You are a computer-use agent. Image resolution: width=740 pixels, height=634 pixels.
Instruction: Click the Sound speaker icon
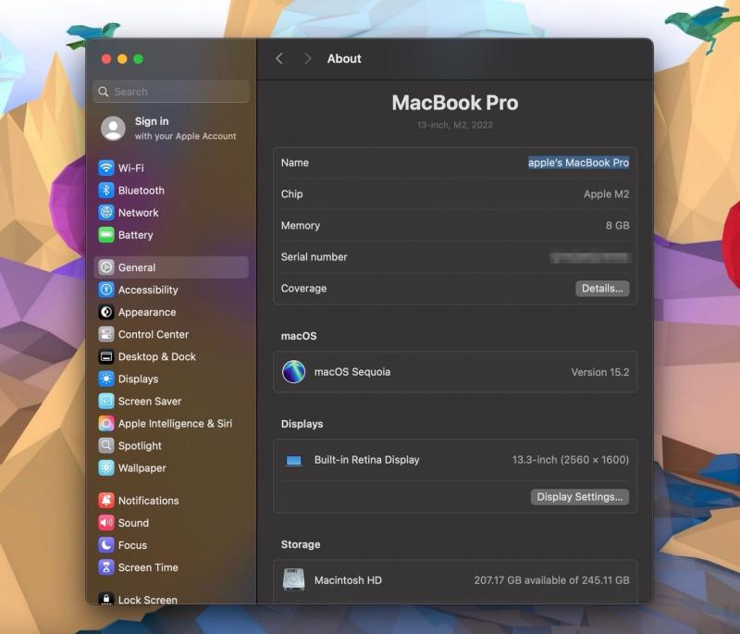point(106,523)
